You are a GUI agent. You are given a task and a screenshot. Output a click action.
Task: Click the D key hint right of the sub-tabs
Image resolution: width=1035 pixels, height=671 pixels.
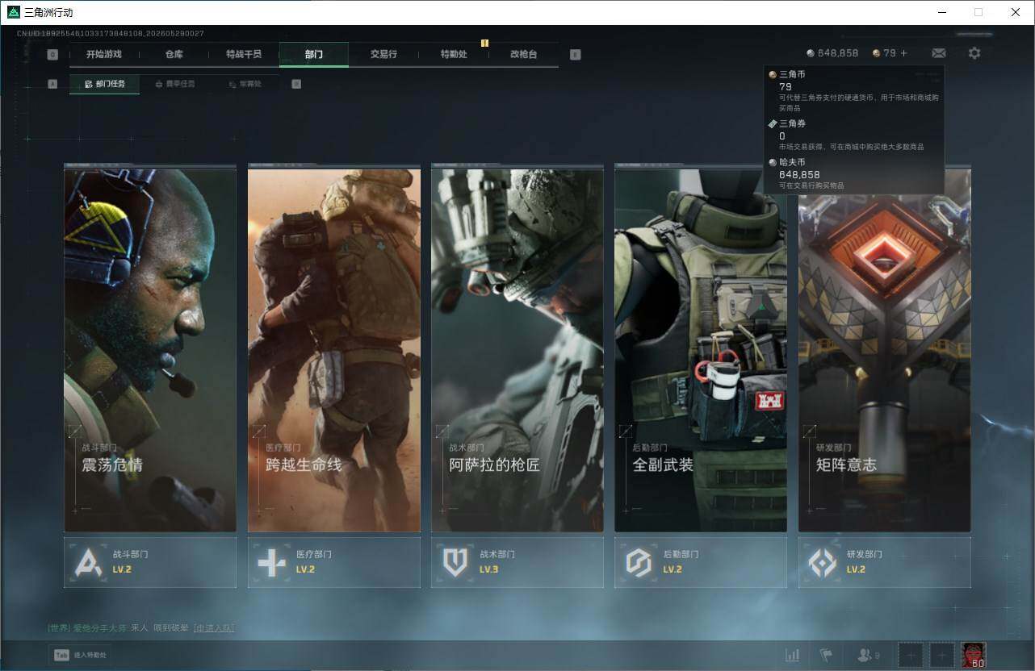(x=296, y=84)
